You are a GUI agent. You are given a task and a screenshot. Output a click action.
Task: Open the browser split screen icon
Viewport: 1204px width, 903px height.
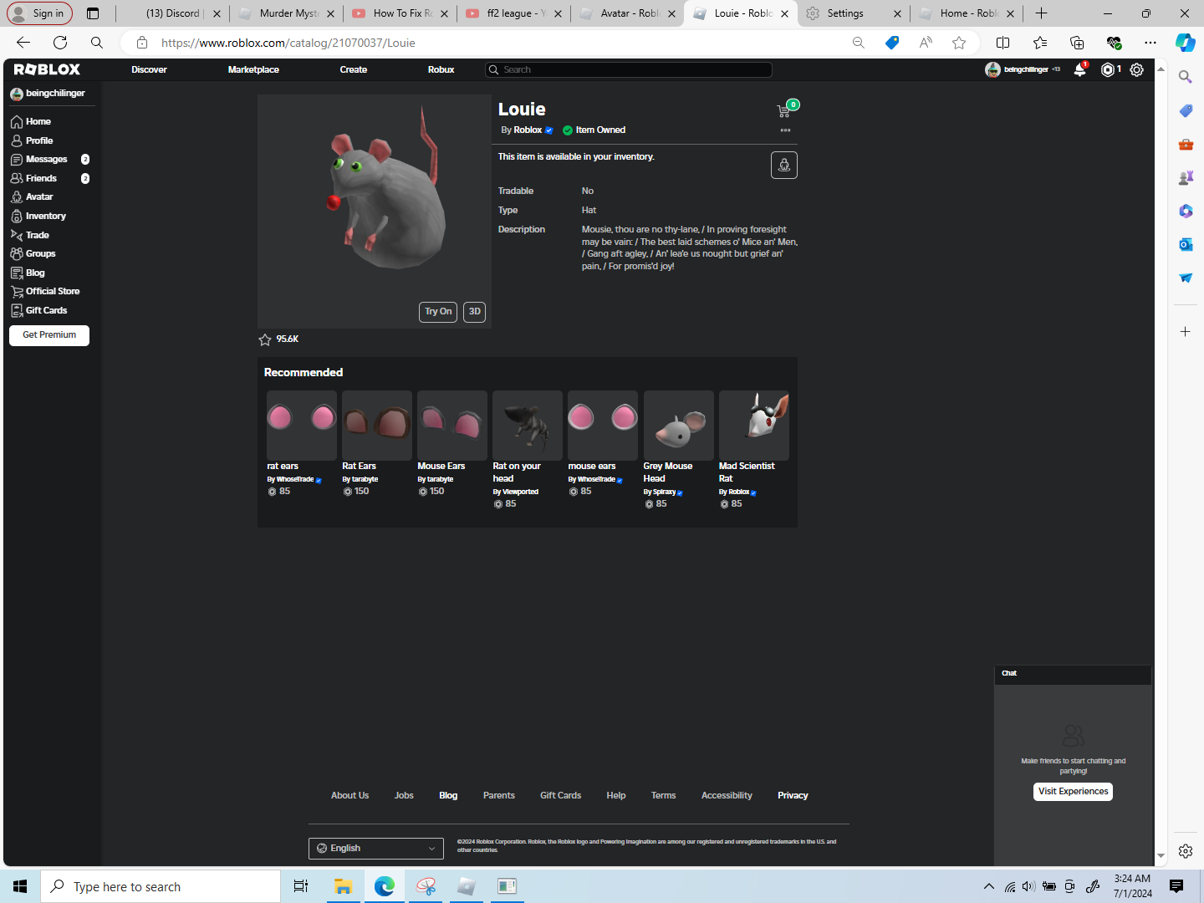1003,43
